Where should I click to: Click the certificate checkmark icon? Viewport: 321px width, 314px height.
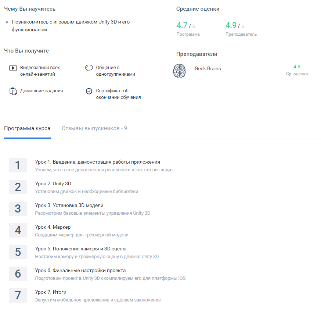89,91
